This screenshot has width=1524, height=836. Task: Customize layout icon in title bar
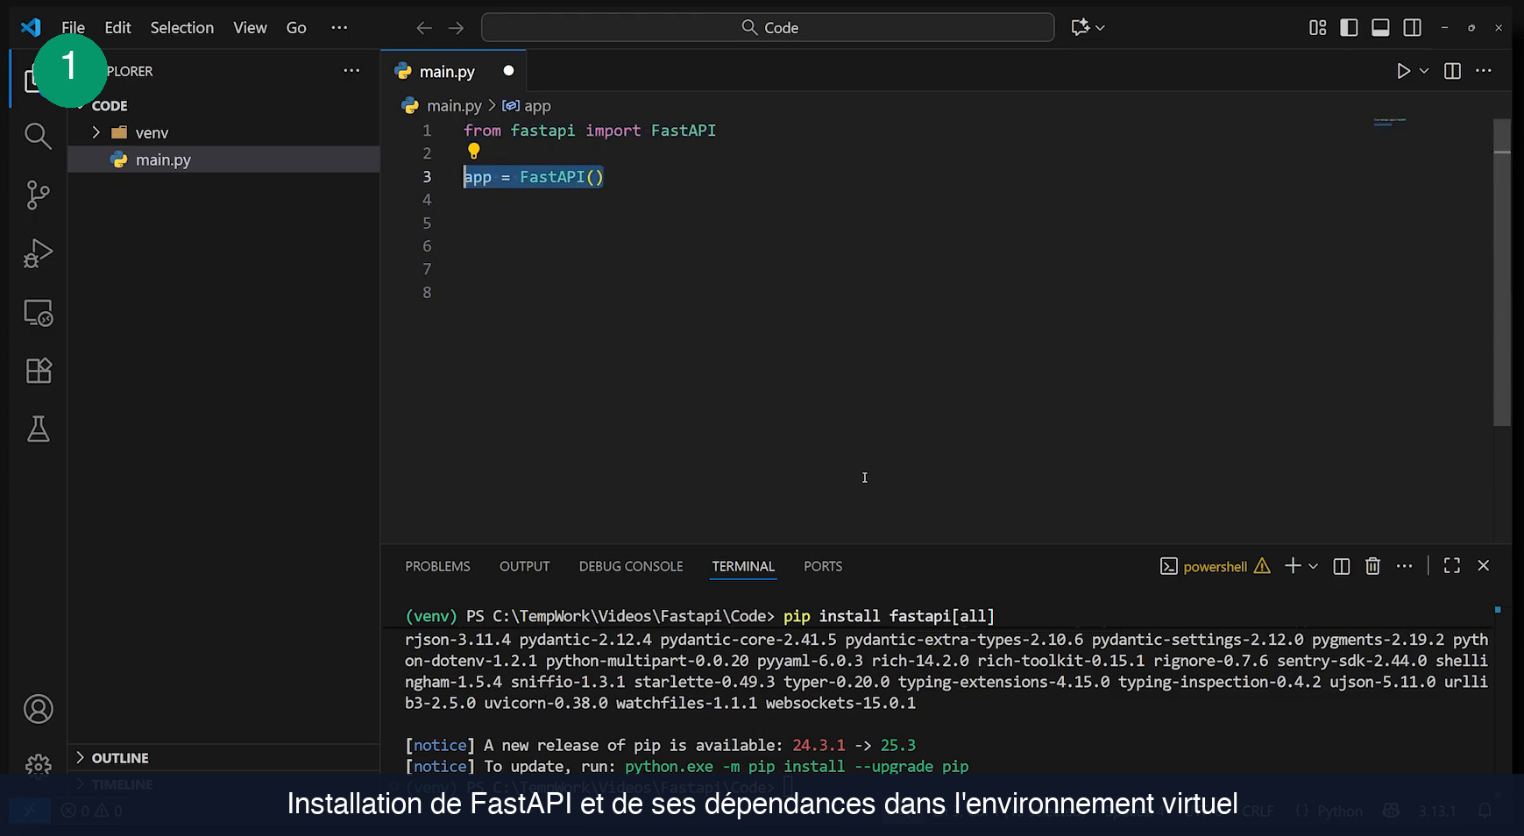coord(1317,28)
